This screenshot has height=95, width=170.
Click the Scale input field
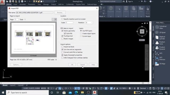(x=70, y=22)
